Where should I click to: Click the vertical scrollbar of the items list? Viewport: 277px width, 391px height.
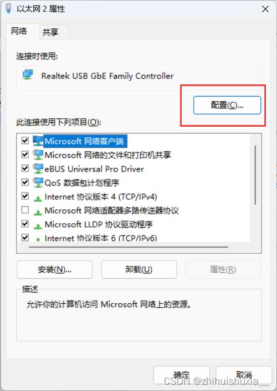click(x=255, y=176)
